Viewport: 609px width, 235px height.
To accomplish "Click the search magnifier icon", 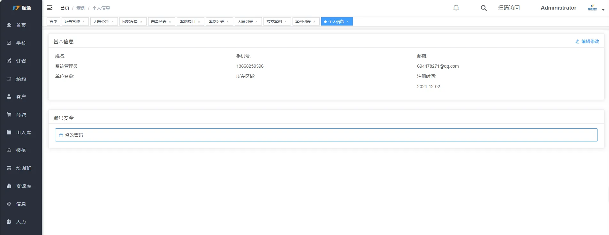I will point(484,8).
